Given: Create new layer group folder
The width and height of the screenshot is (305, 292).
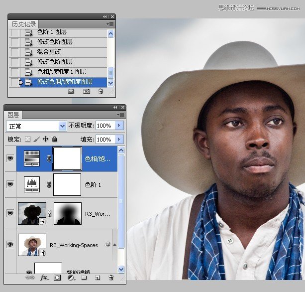Looking at the screenshot, I should 84,278.
